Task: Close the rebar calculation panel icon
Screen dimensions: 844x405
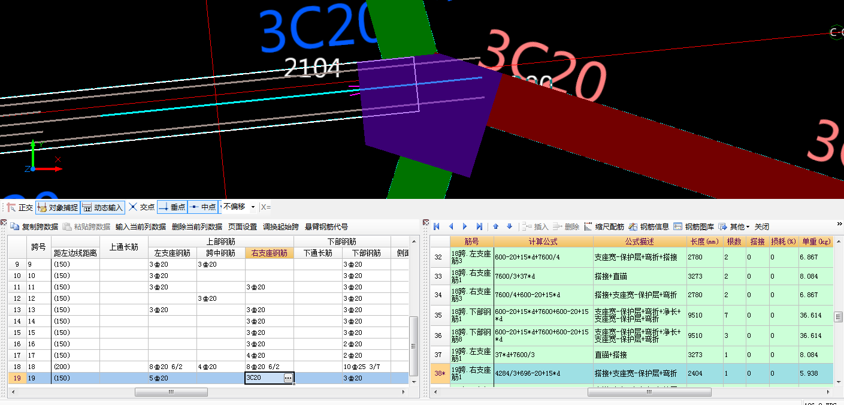Action: 425,223
